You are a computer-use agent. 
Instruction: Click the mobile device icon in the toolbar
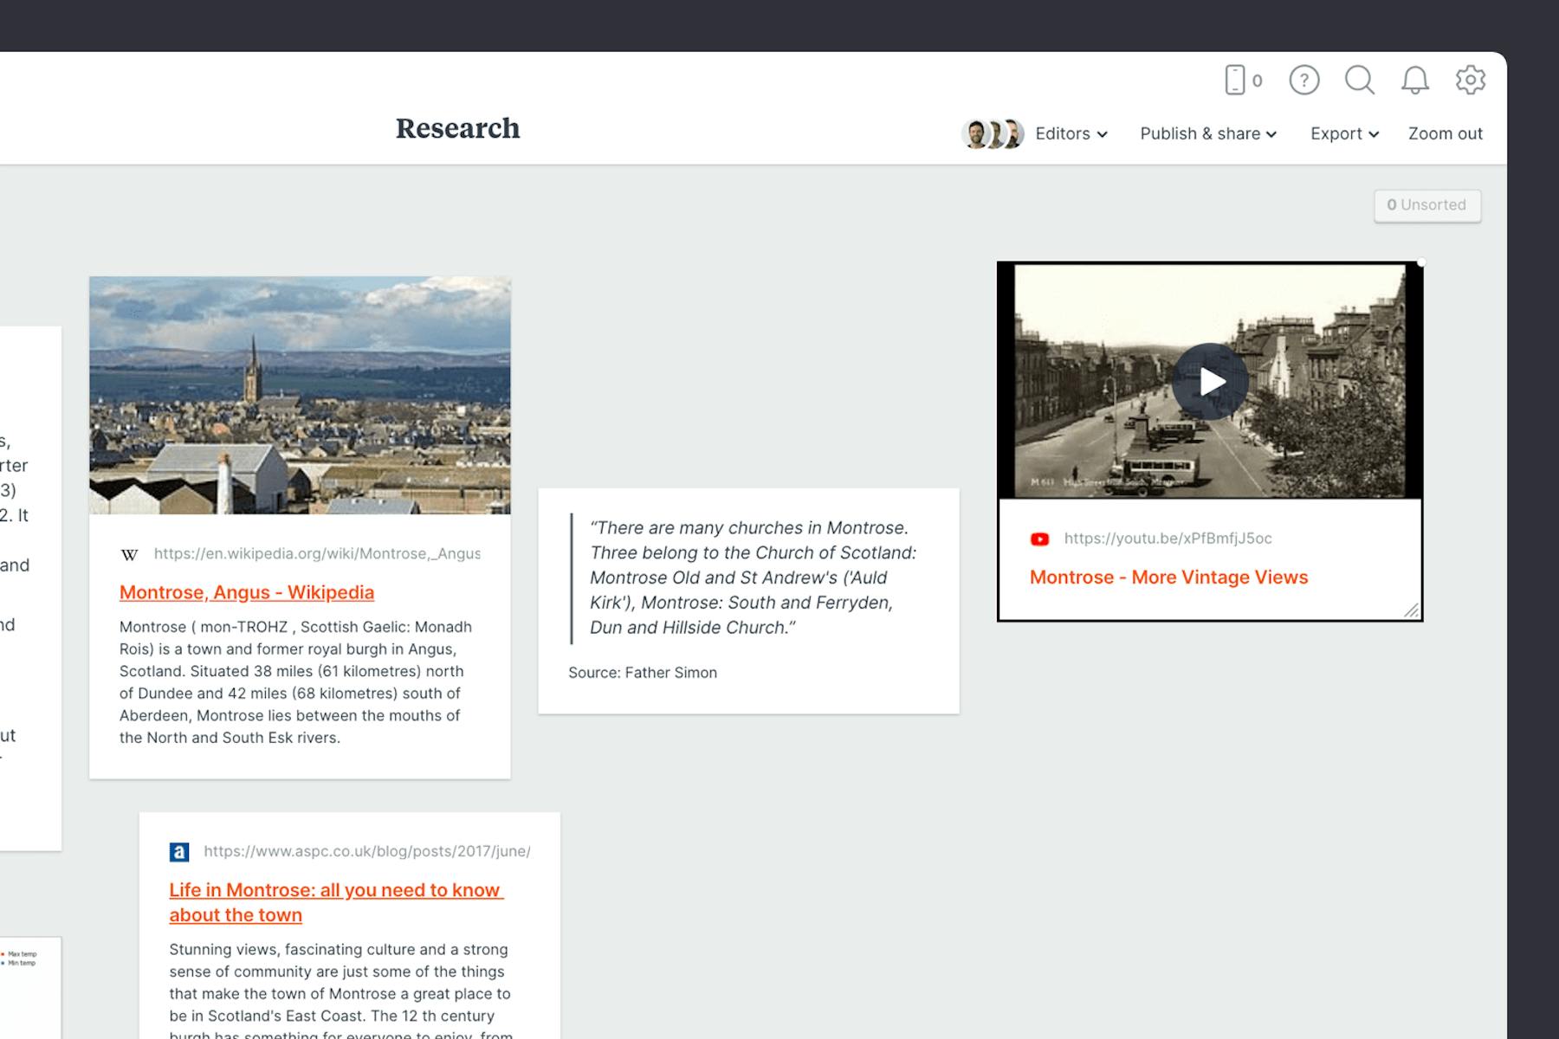[1233, 80]
